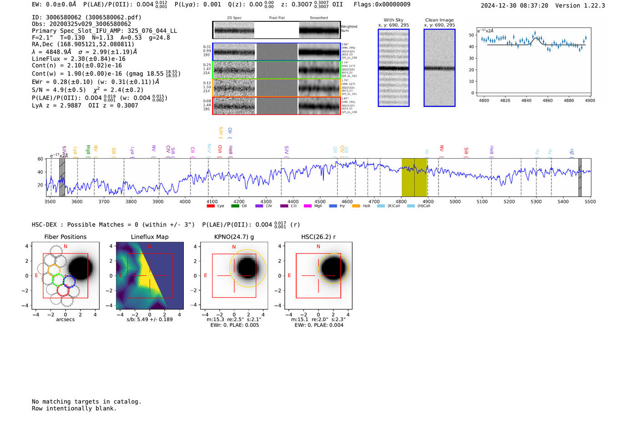Click the red-framed smoothed spectrum cutout

pyautogui.click(x=319, y=106)
